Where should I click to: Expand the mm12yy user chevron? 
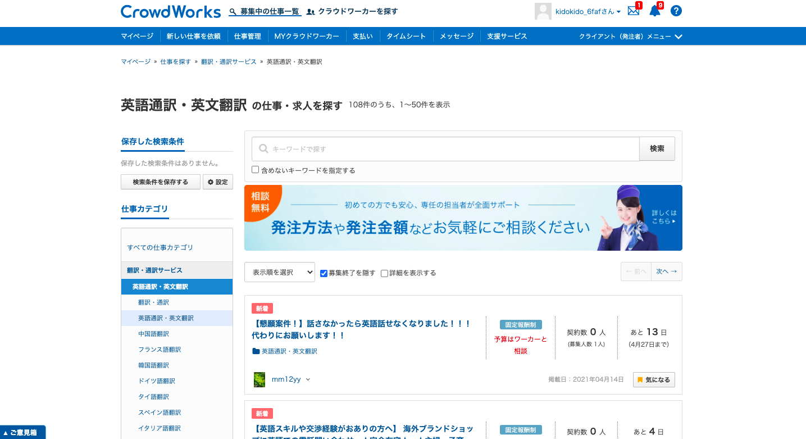coord(307,379)
